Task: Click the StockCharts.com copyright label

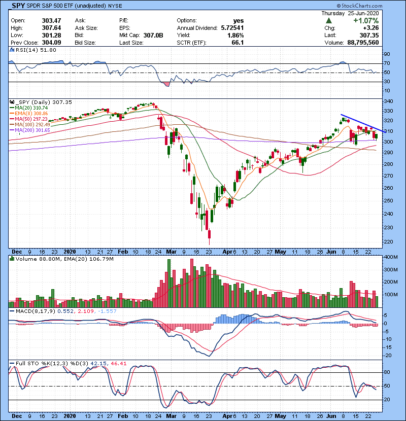Action: tap(359, 6)
